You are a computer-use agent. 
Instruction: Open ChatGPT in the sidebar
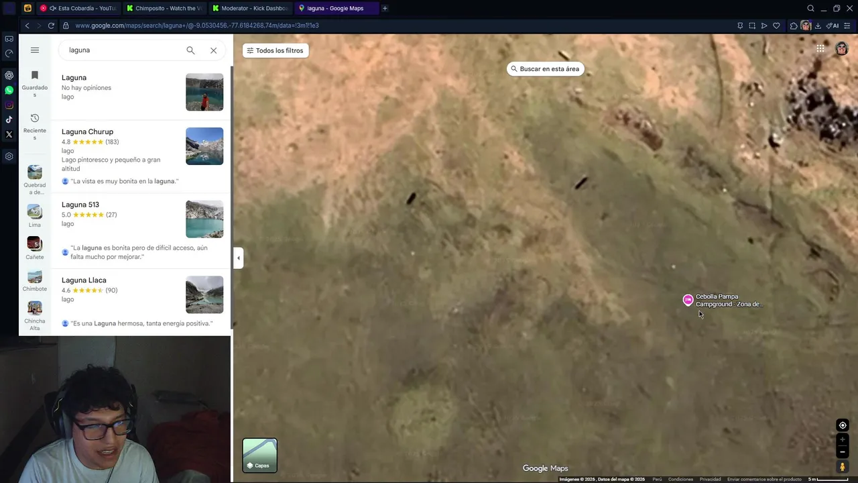click(x=9, y=75)
